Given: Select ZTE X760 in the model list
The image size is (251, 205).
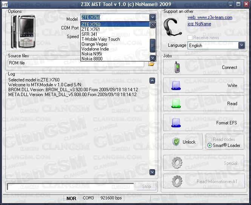Looking at the screenshot, I should point(115,24).
